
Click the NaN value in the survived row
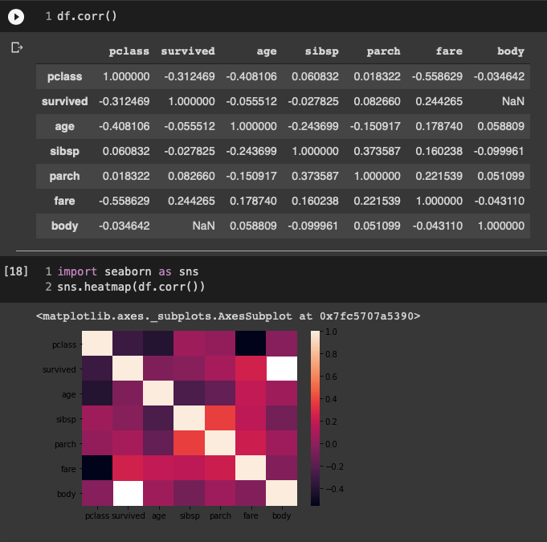[511, 101]
